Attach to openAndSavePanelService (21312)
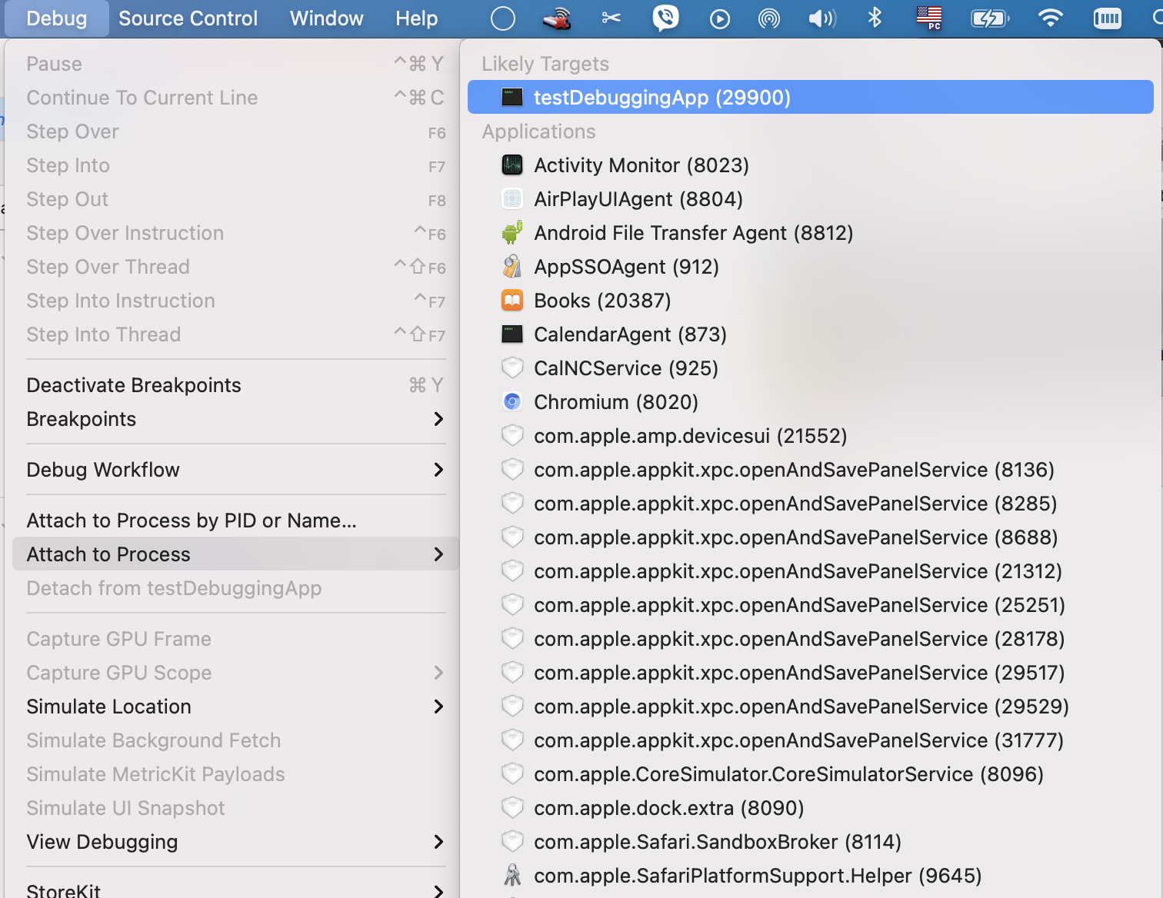1163x898 pixels. [811, 571]
